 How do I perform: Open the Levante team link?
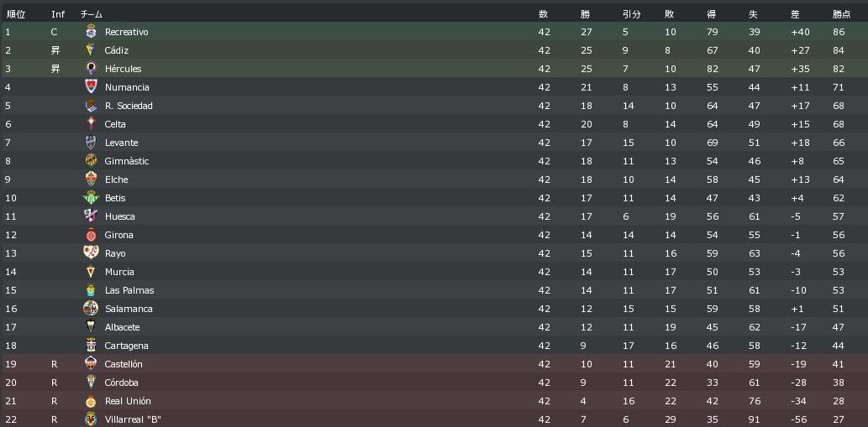pyautogui.click(x=121, y=143)
